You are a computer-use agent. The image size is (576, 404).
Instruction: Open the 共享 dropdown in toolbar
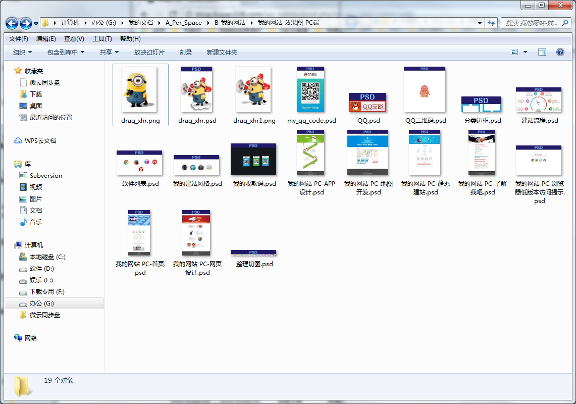pos(109,52)
